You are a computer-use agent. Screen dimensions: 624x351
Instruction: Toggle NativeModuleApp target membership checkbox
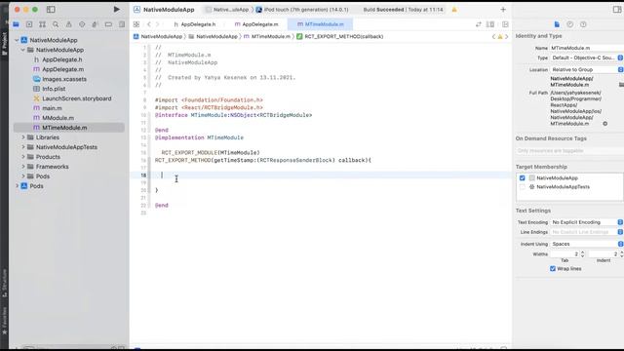pos(523,177)
